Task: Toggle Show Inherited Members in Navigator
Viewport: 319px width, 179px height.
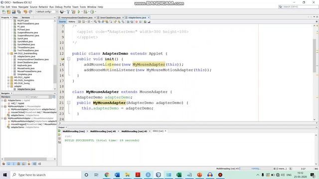Action: click(x=3, y=164)
